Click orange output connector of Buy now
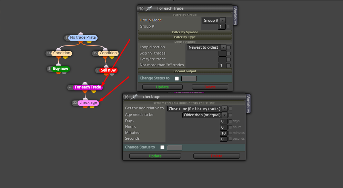This screenshot has width=343, height=188. [x=58, y=72]
